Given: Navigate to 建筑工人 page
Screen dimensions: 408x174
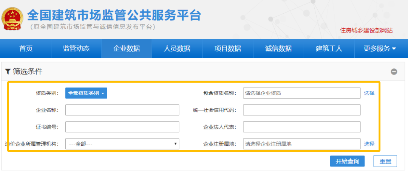Looking at the screenshot, I should point(329,48).
